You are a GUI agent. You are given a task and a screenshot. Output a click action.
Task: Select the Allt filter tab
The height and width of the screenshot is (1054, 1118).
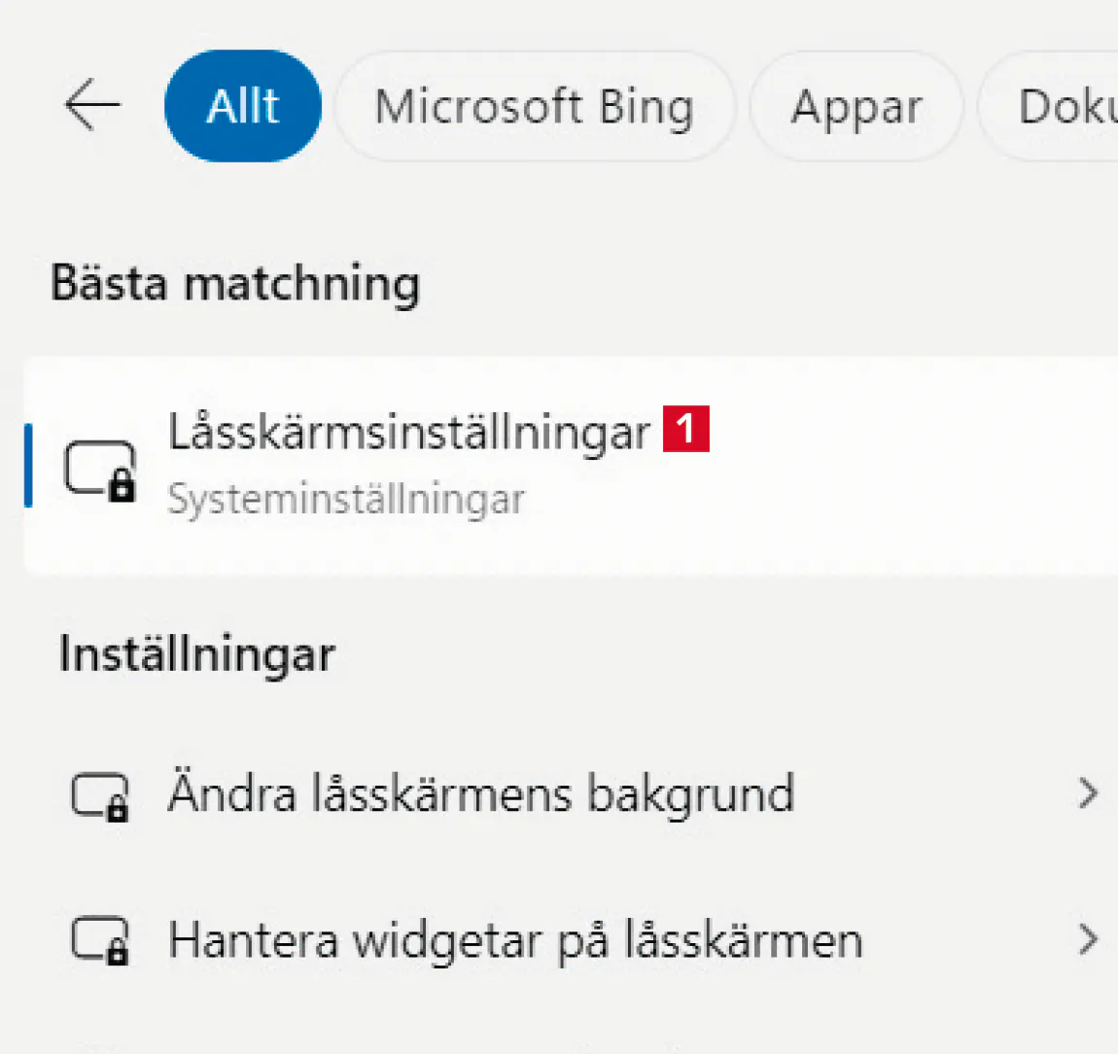coord(243,106)
